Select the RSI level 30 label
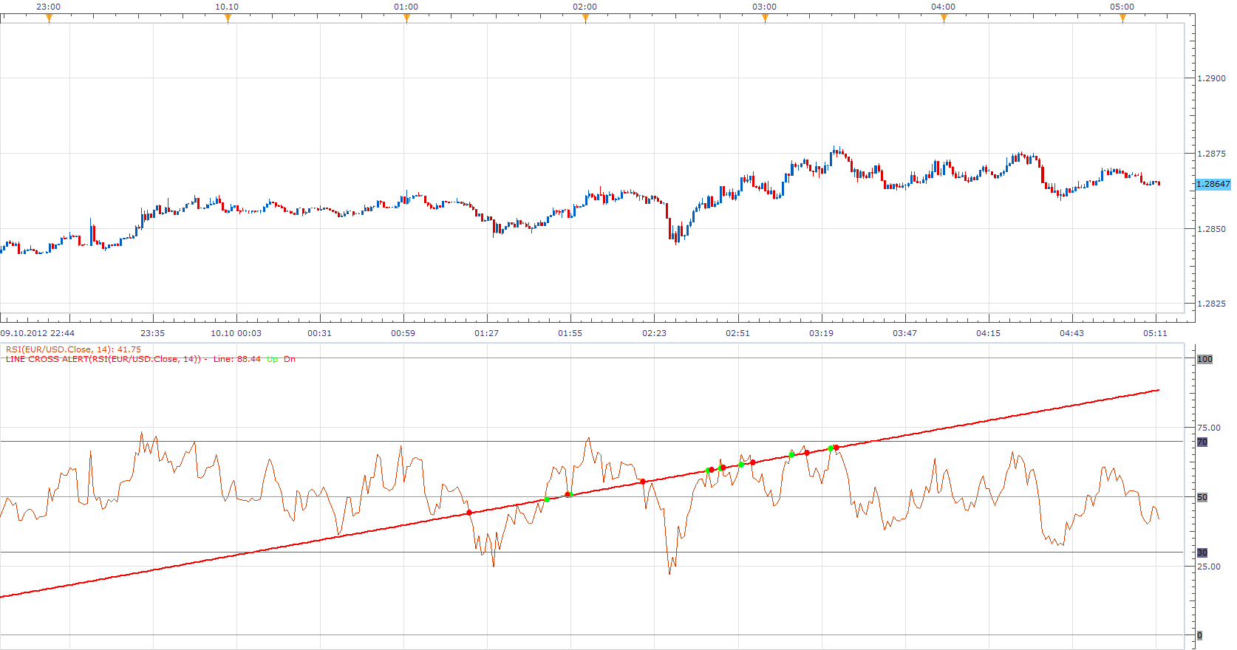Screen dimensions: 1237x650 1202,552
